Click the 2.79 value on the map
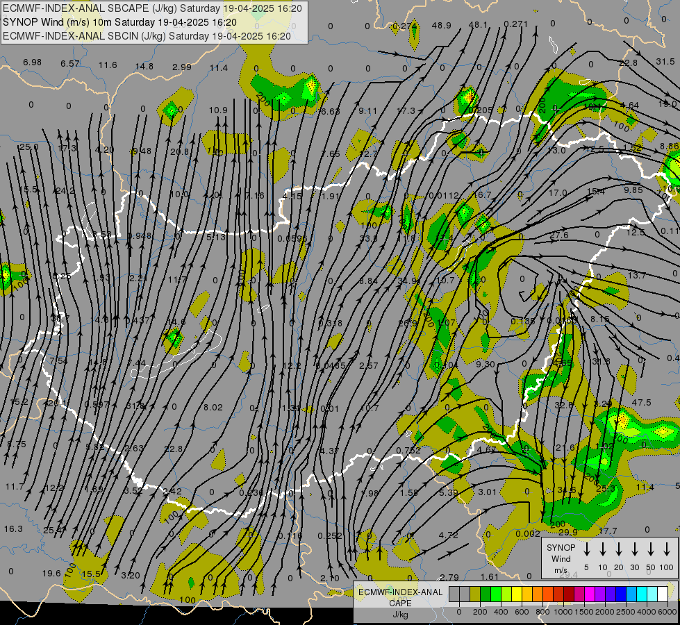 [449, 577]
